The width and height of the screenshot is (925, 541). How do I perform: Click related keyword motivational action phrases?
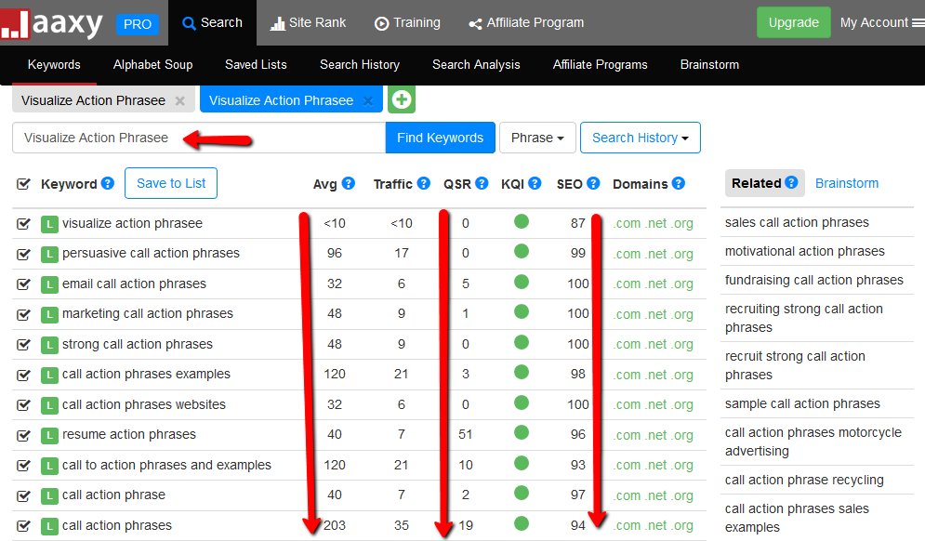805,251
